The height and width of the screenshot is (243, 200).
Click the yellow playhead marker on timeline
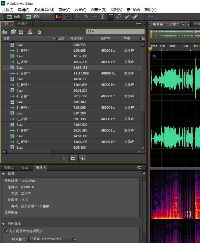pyautogui.click(x=150, y=48)
